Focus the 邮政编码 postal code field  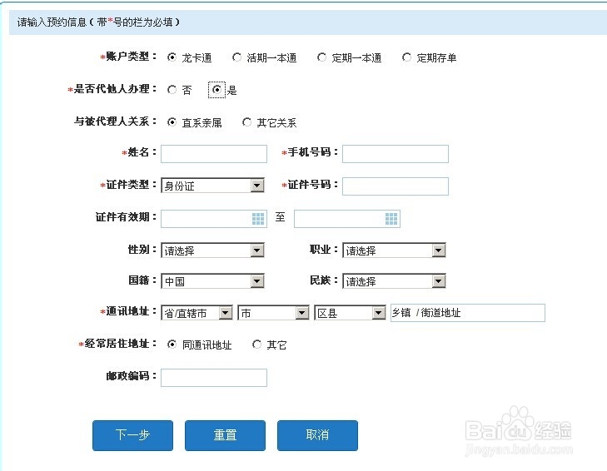click(x=214, y=378)
